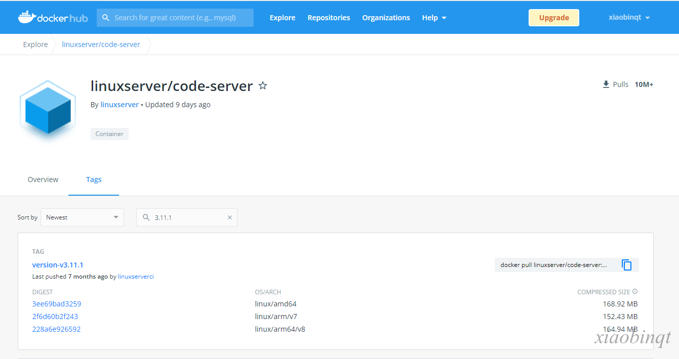The width and height of the screenshot is (679, 359).
Task: Click the Docker Hub whale logo
Action: [53, 18]
